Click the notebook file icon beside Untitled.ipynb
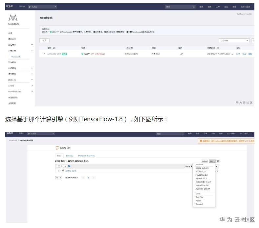 click(63, 171)
